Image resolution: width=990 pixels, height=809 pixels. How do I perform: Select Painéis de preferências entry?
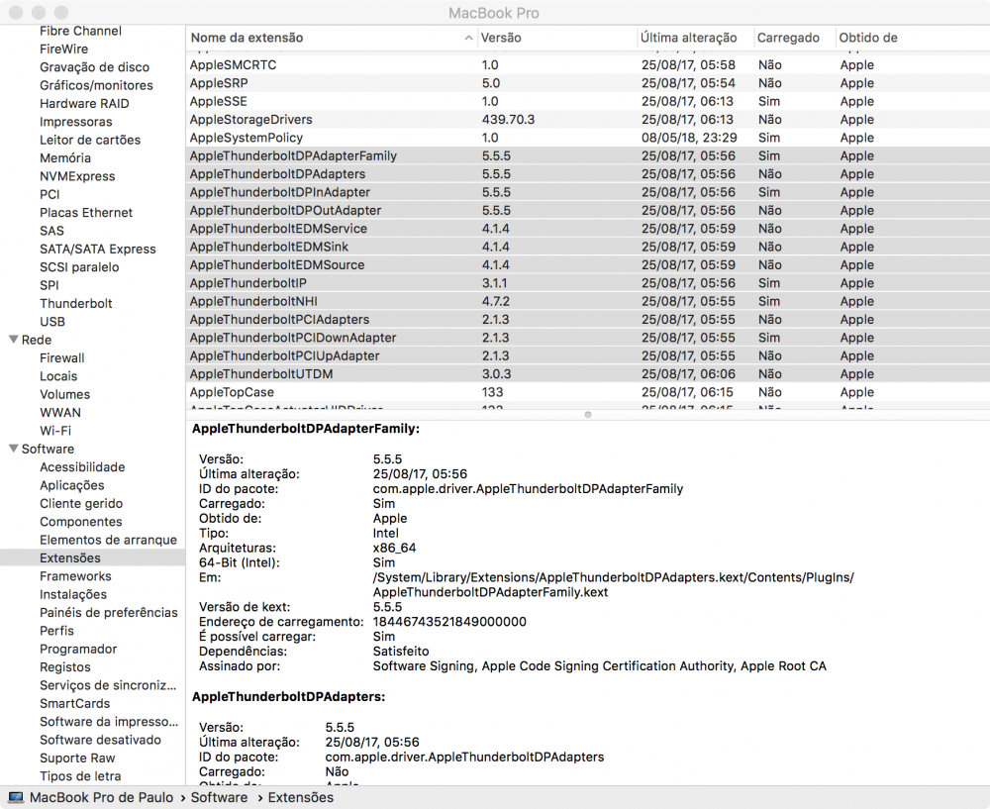(109, 613)
